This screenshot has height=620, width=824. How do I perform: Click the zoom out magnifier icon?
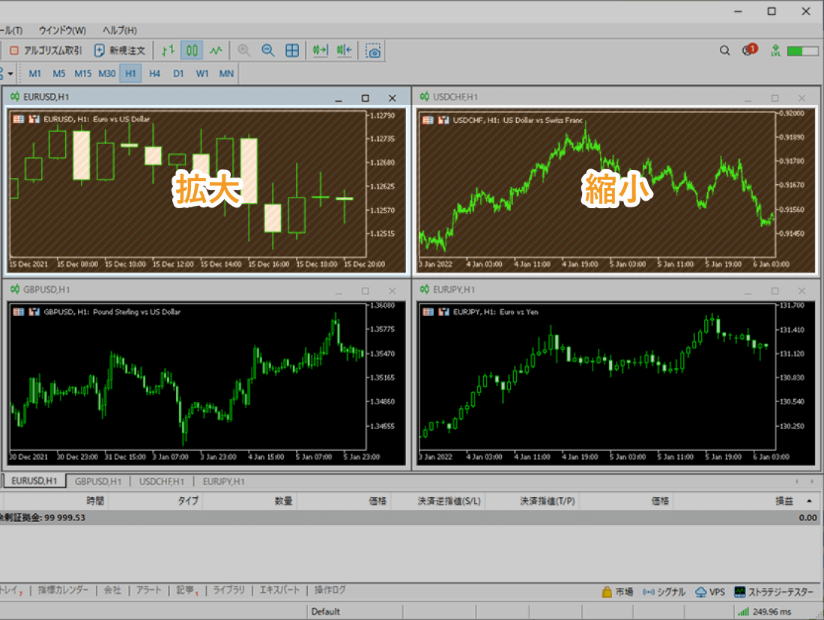click(x=267, y=50)
